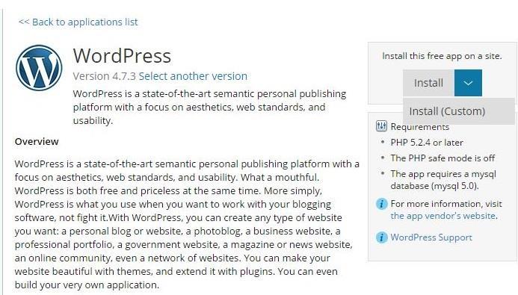Open Select another version link

click(193, 76)
